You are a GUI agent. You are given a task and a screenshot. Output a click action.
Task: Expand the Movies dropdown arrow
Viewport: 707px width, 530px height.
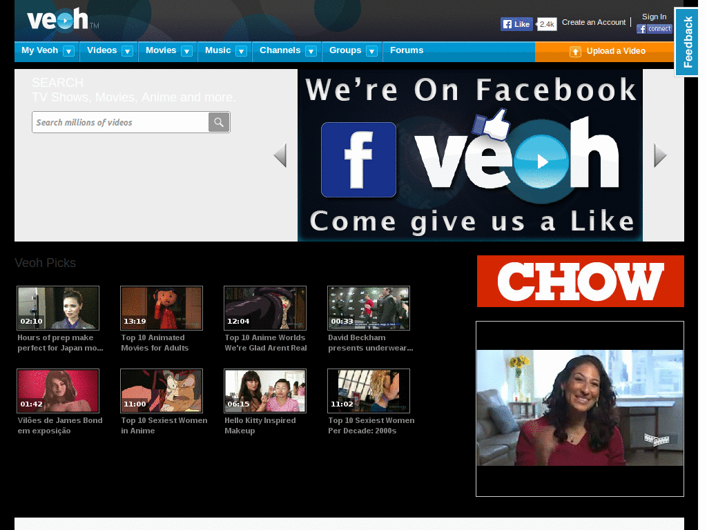pyautogui.click(x=186, y=51)
